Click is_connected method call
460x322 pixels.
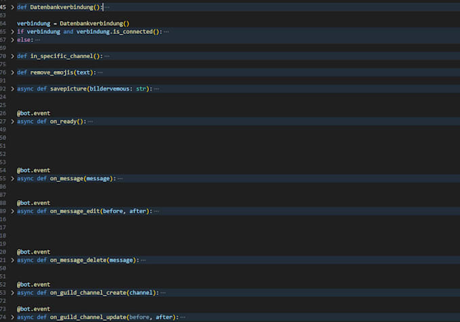(133, 32)
